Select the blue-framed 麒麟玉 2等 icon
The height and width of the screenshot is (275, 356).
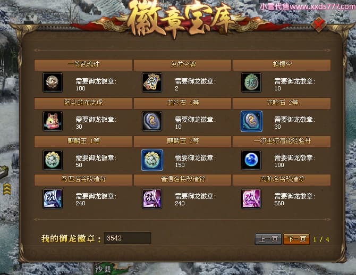pyautogui.click(x=152, y=160)
